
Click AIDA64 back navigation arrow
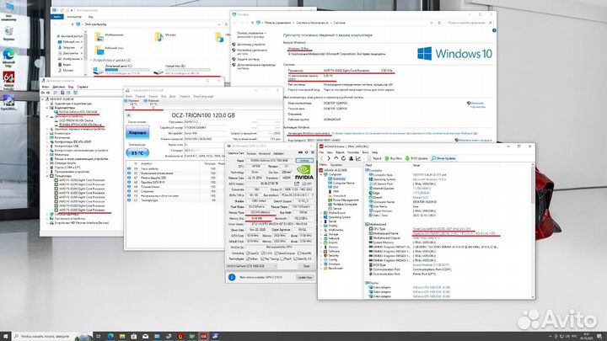322,158
